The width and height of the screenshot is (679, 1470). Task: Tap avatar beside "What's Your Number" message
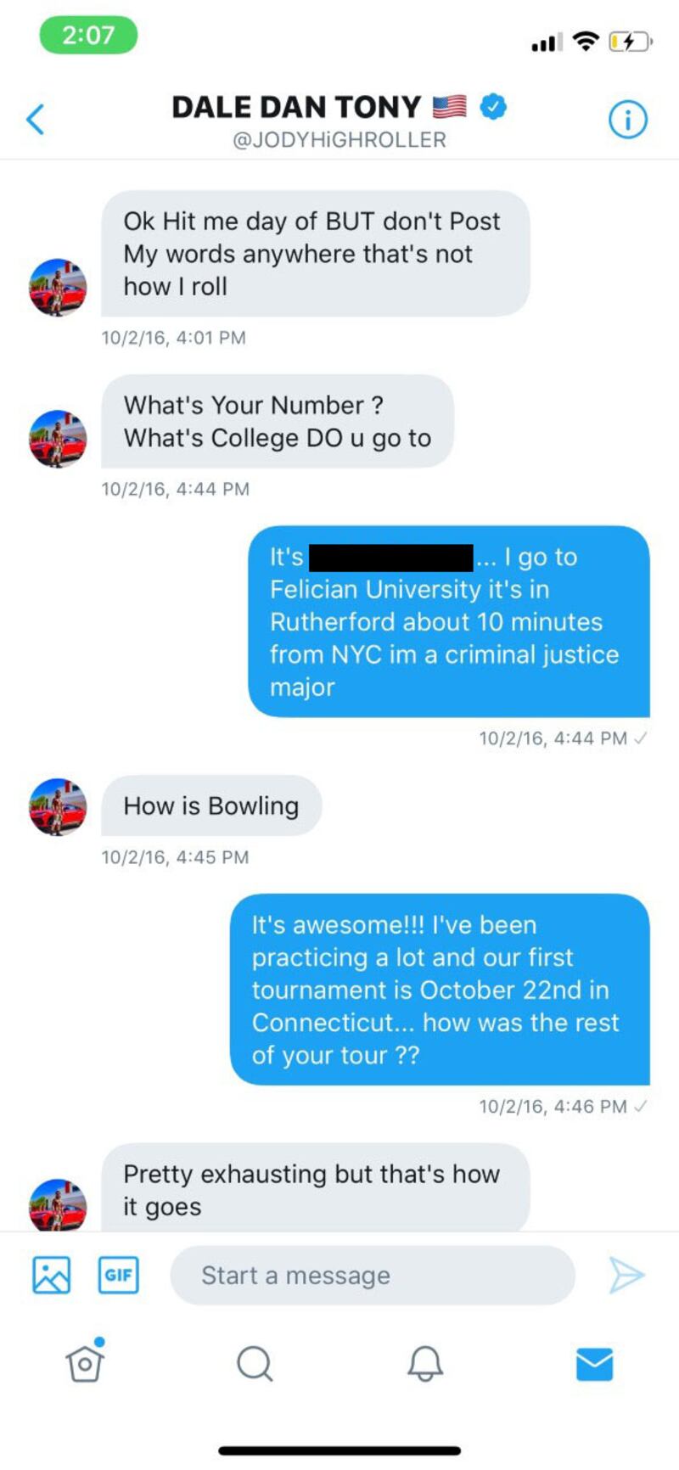58,439
